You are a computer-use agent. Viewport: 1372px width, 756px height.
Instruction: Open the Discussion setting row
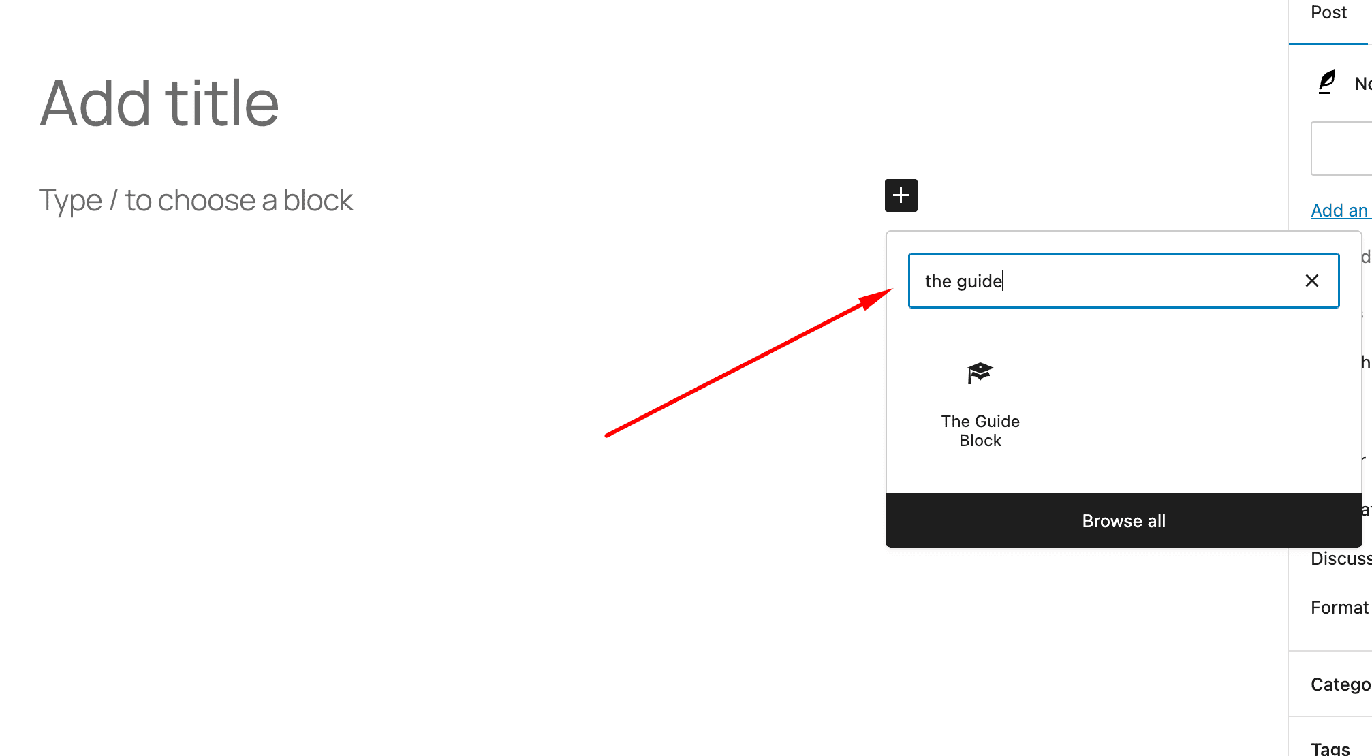click(x=1341, y=558)
